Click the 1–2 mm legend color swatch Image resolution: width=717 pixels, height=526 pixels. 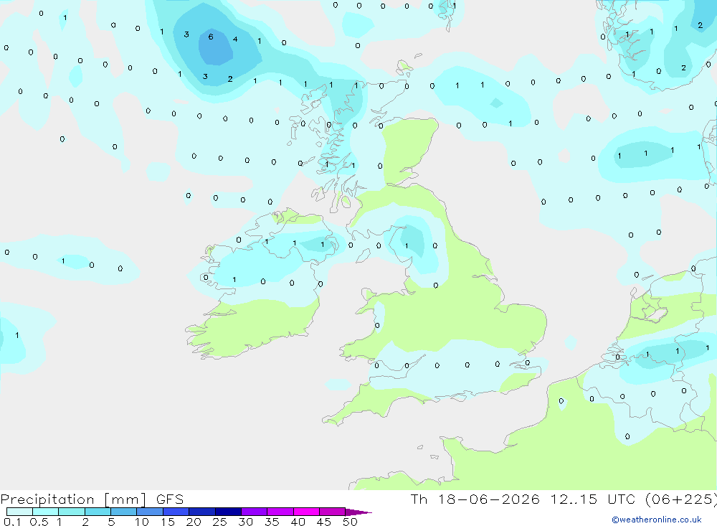coord(71,512)
